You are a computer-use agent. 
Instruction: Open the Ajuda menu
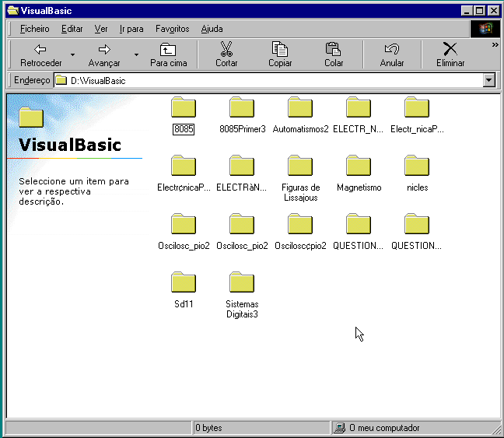pyautogui.click(x=212, y=29)
